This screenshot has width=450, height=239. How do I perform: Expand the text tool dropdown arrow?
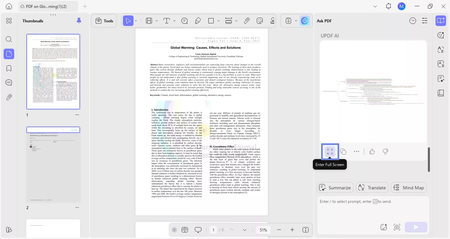pos(174,21)
